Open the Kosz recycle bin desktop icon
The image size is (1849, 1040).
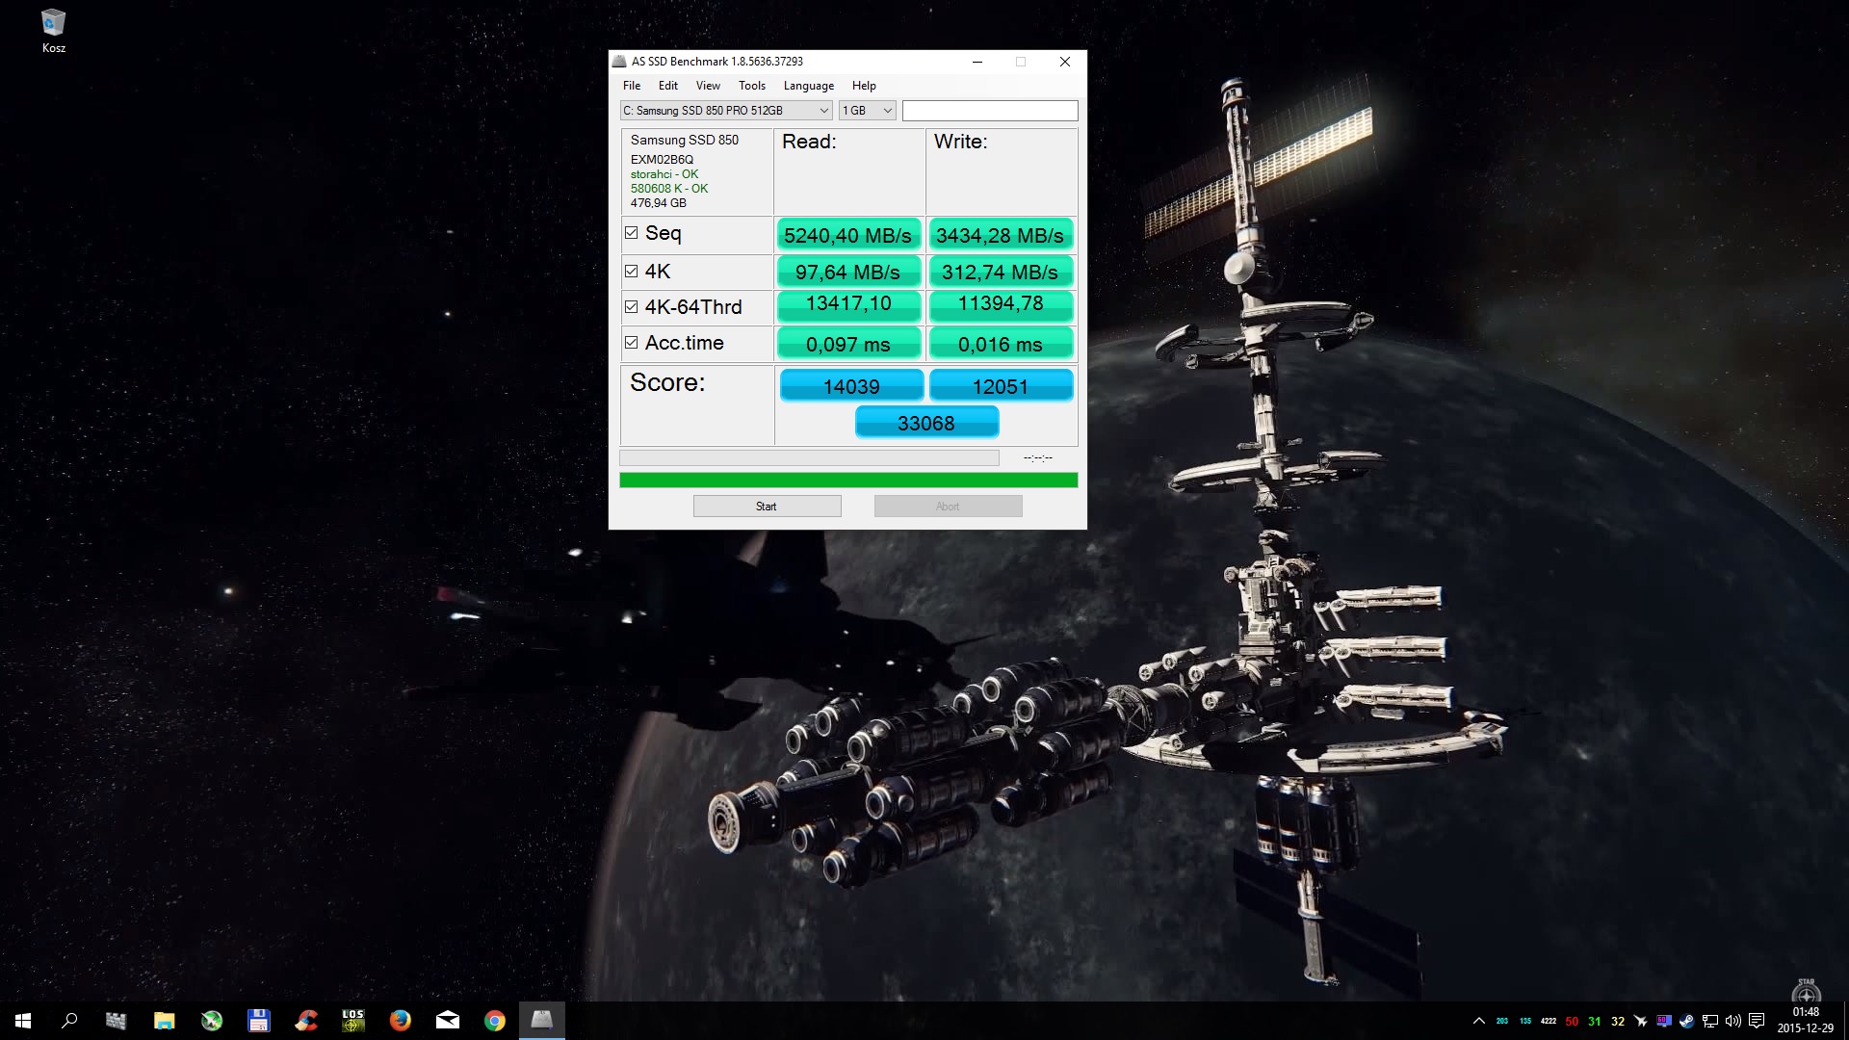pos(53,31)
